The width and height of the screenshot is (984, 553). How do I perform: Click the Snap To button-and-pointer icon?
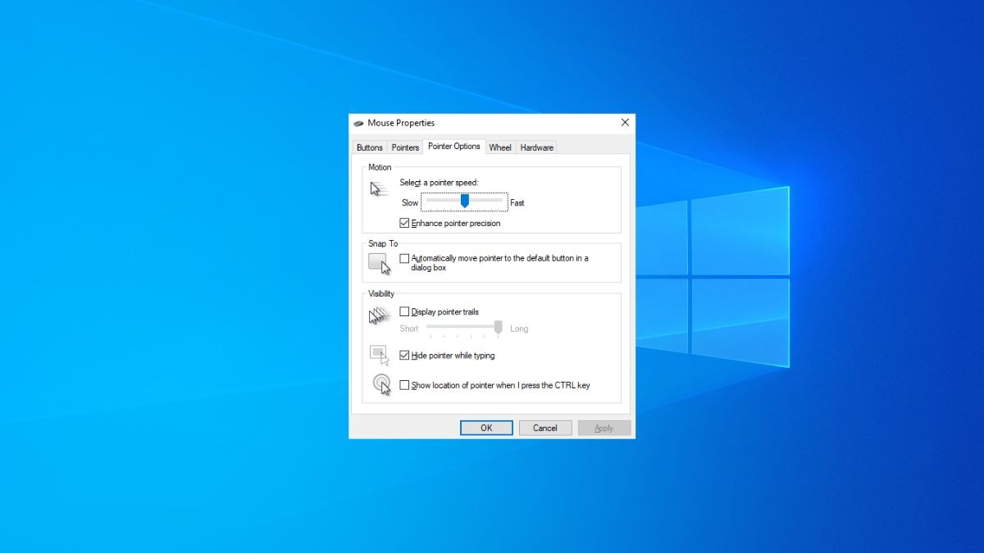(379, 264)
